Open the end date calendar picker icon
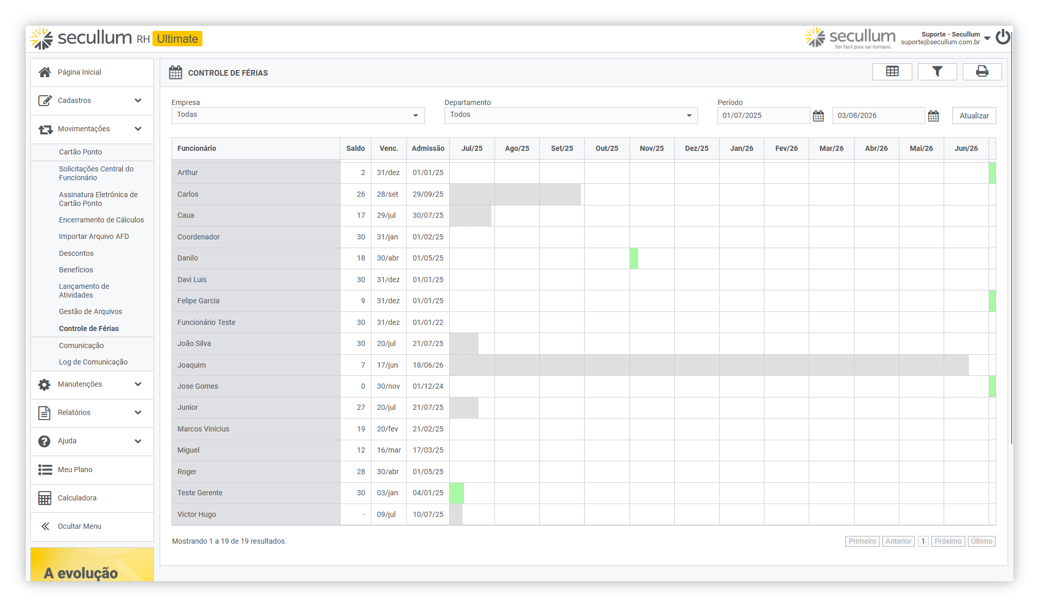Screen dimensions: 1039x607 [x=933, y=116]
